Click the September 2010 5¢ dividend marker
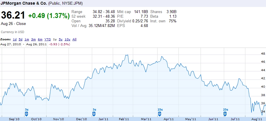Screen dimensions: 266x121 26,114
